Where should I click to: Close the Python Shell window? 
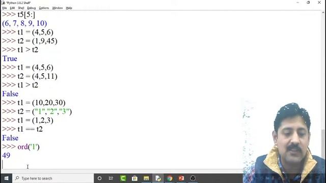319,3
